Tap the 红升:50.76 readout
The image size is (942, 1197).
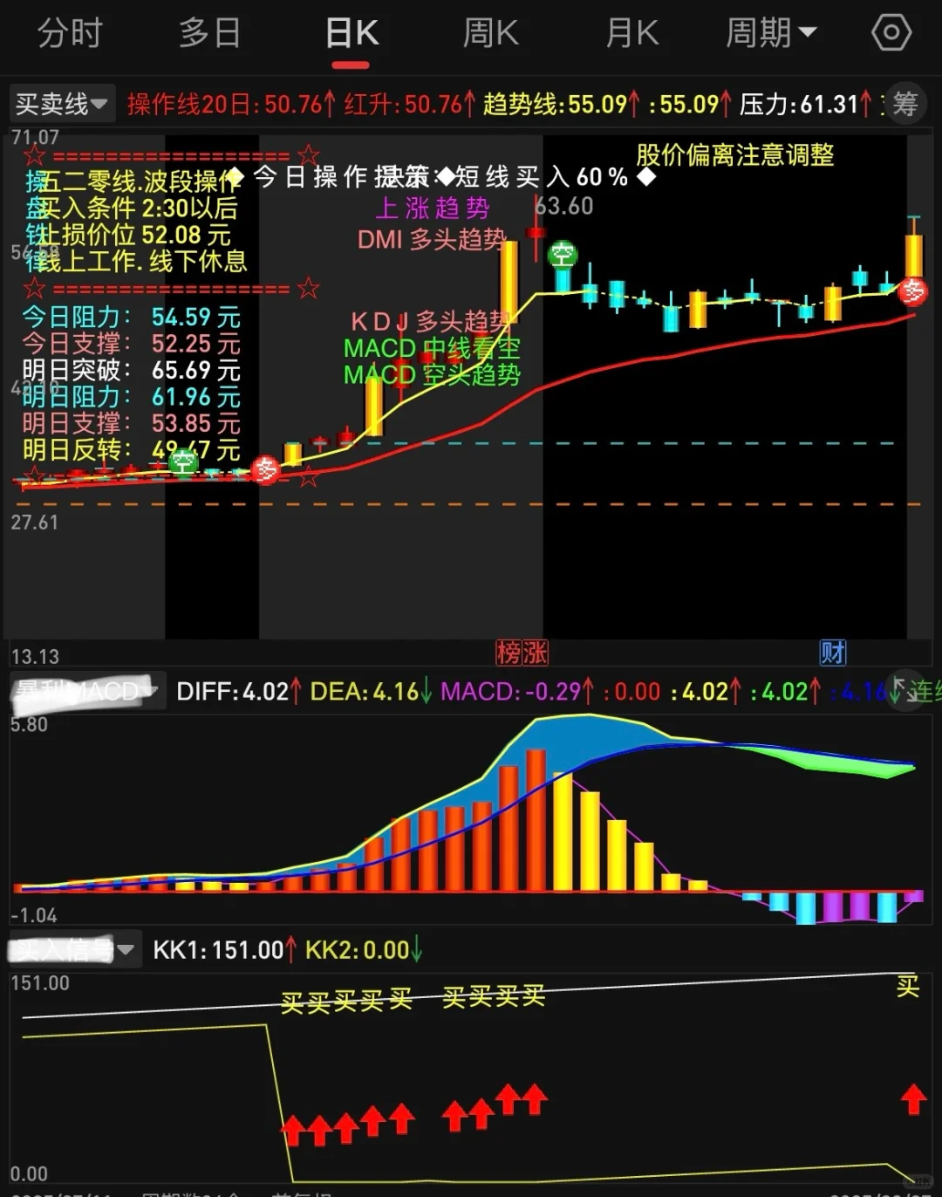pyautogui.click(x=409, y=105)
